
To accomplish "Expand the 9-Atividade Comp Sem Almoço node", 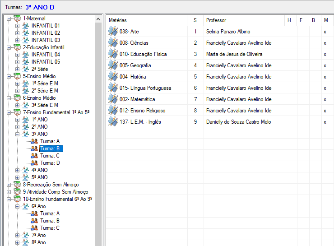I will click(9, 192).
